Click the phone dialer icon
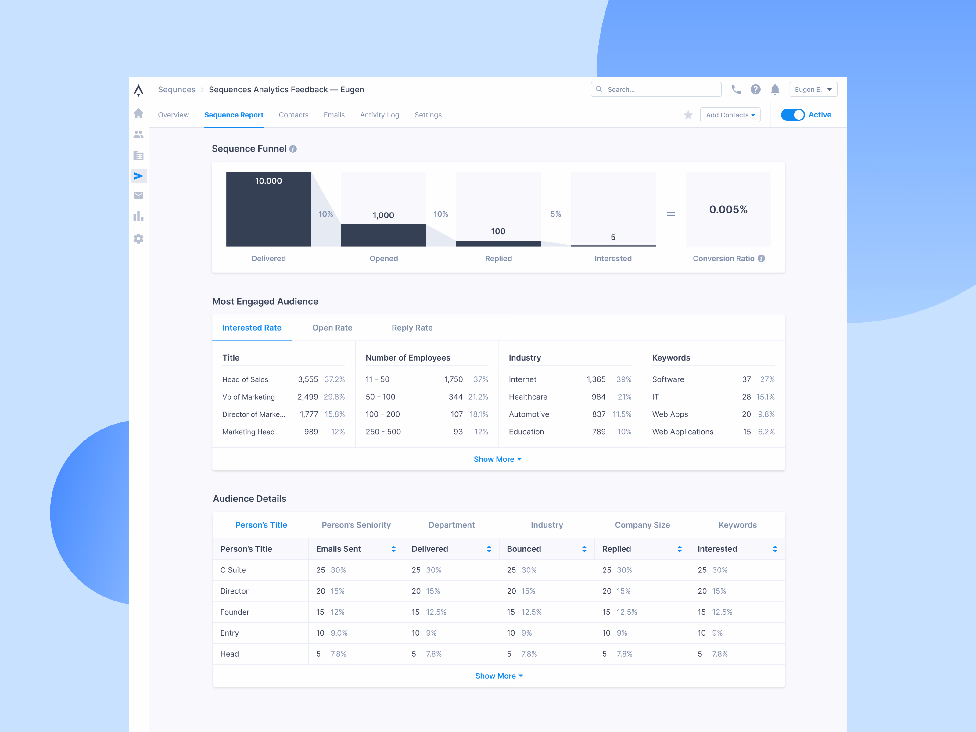Image resolution: width=976 pixels, height=732 pixels. point(736,90)
